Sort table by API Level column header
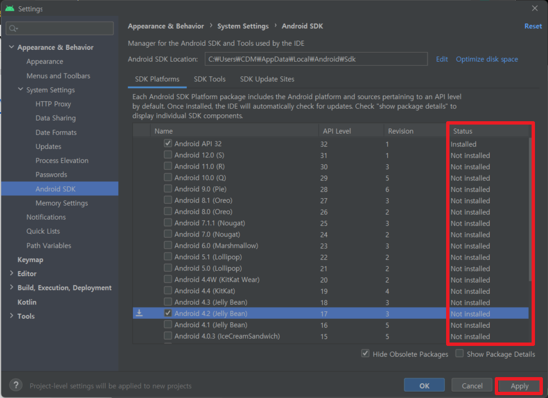This screenshot has height=398, width=548. click(351, 131)
